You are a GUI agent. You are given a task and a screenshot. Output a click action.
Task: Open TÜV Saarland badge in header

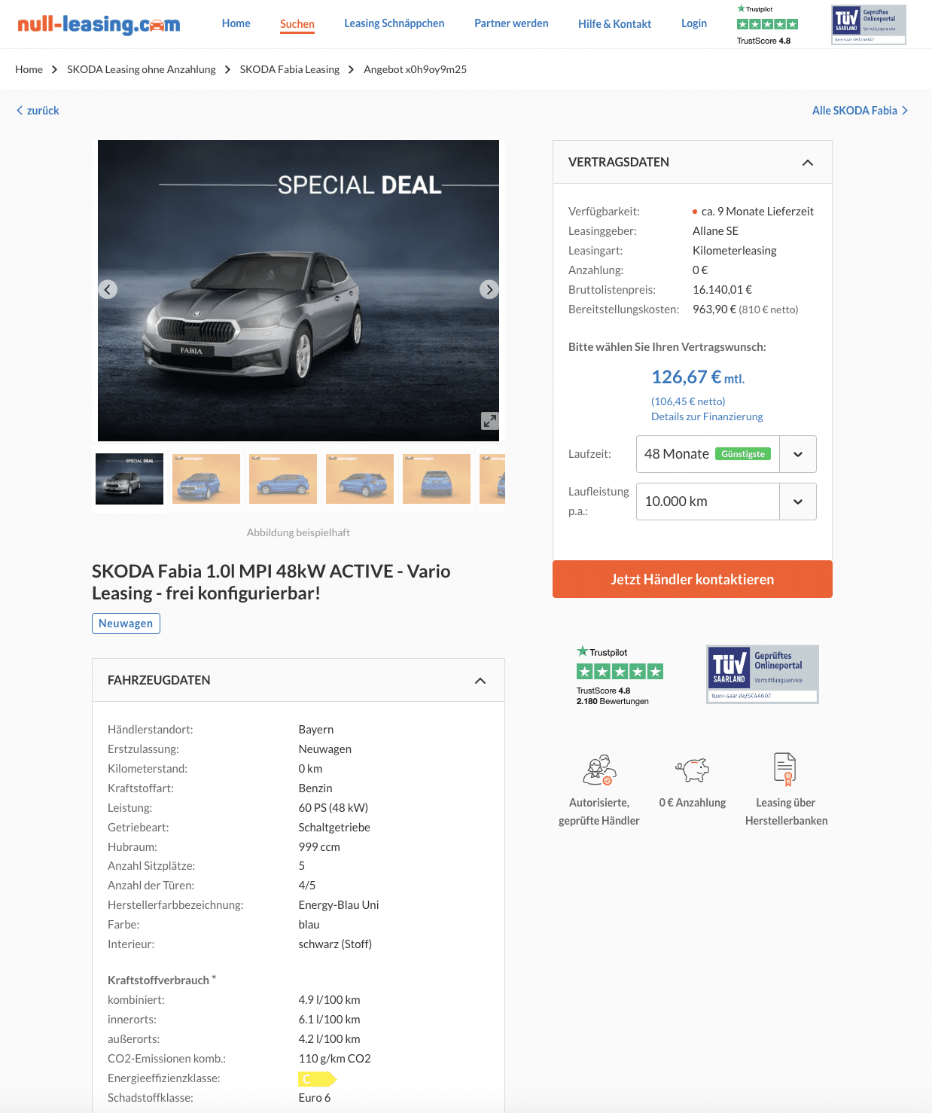pos(869,25)
